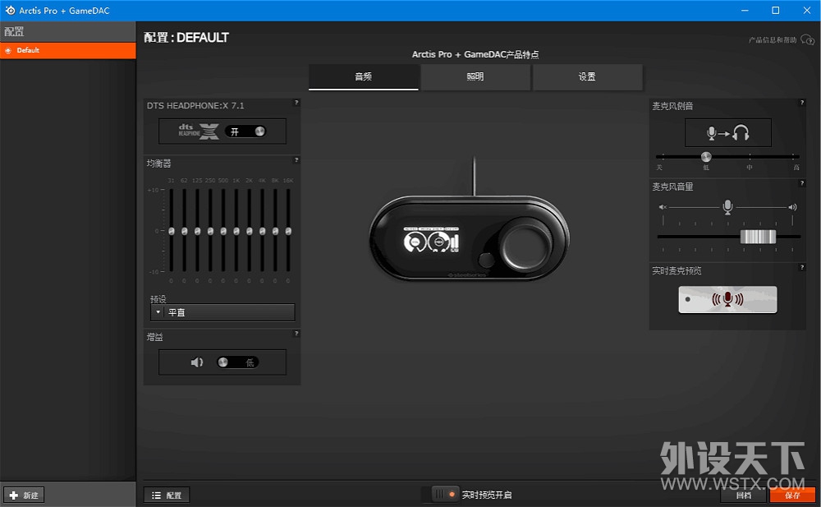The width and height of the screenshot is (821, 507).
Task: Turn off the DTS Headphone:X 开 switch
Action: point(245,131)
